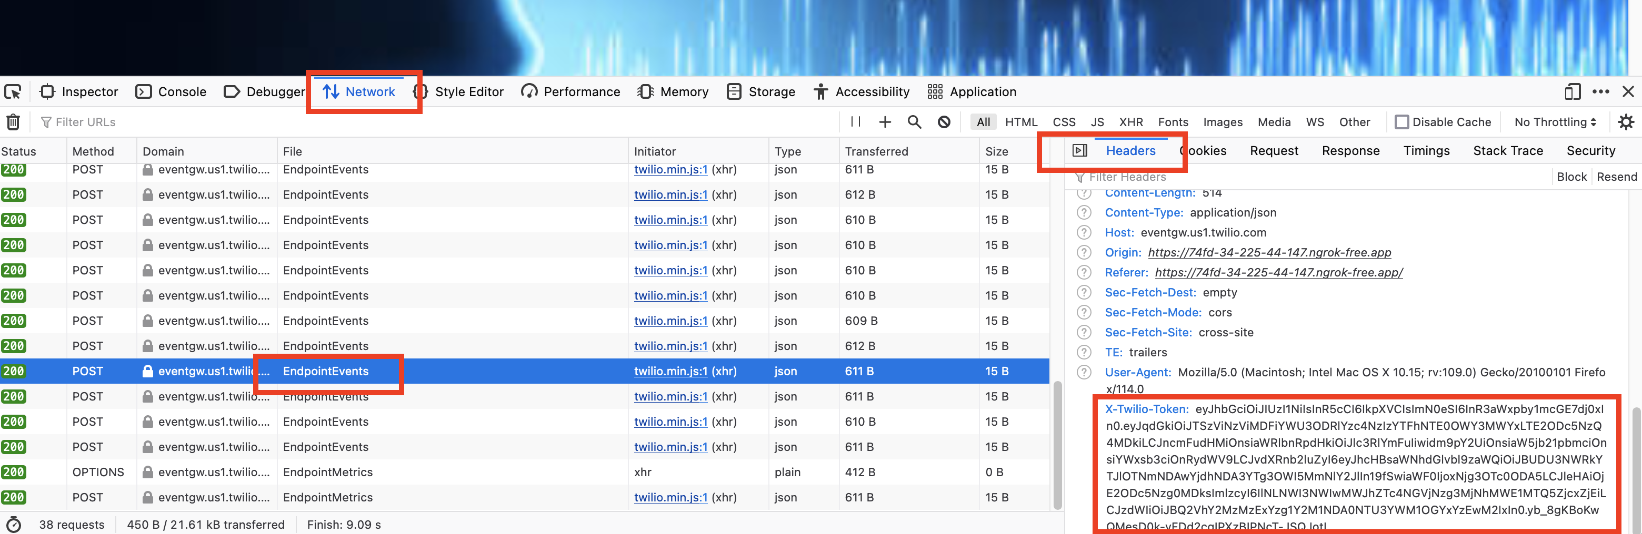Pause network recording
1642x534 pixels.
(x=855, y=121)
